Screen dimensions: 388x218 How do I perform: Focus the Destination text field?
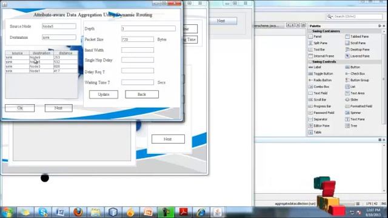pyautogui.click(x=59, y=38)
